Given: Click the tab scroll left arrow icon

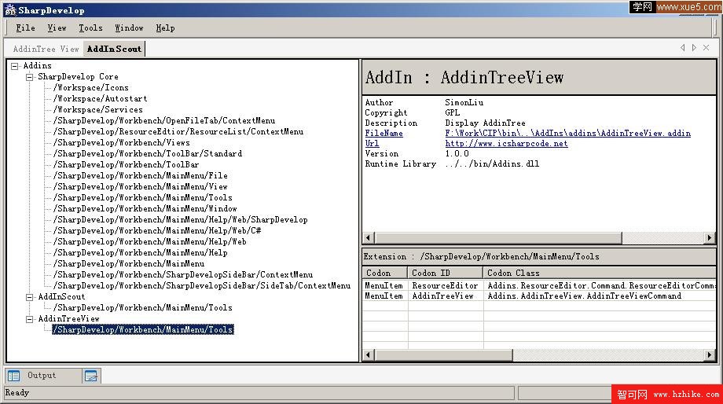Looking at the screenshot, I should tap(682, 47).
